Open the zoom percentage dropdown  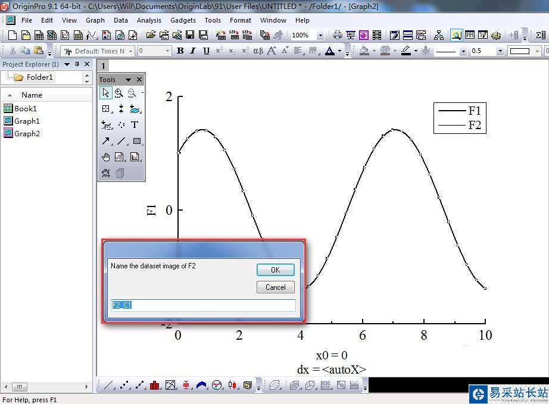[x=320, y=35]
